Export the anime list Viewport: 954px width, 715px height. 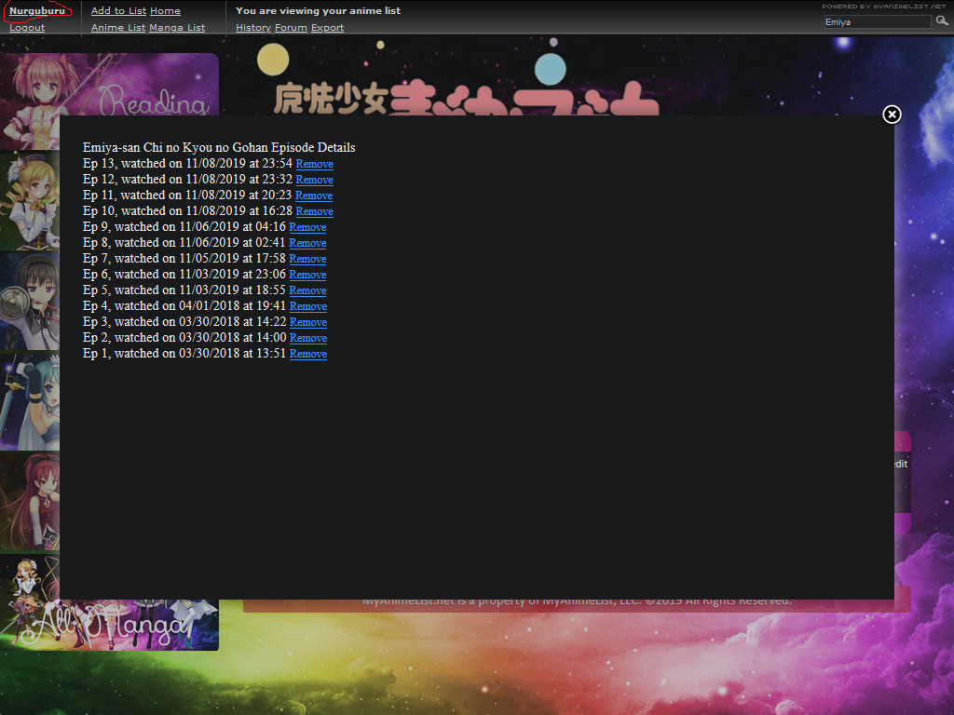327,28
